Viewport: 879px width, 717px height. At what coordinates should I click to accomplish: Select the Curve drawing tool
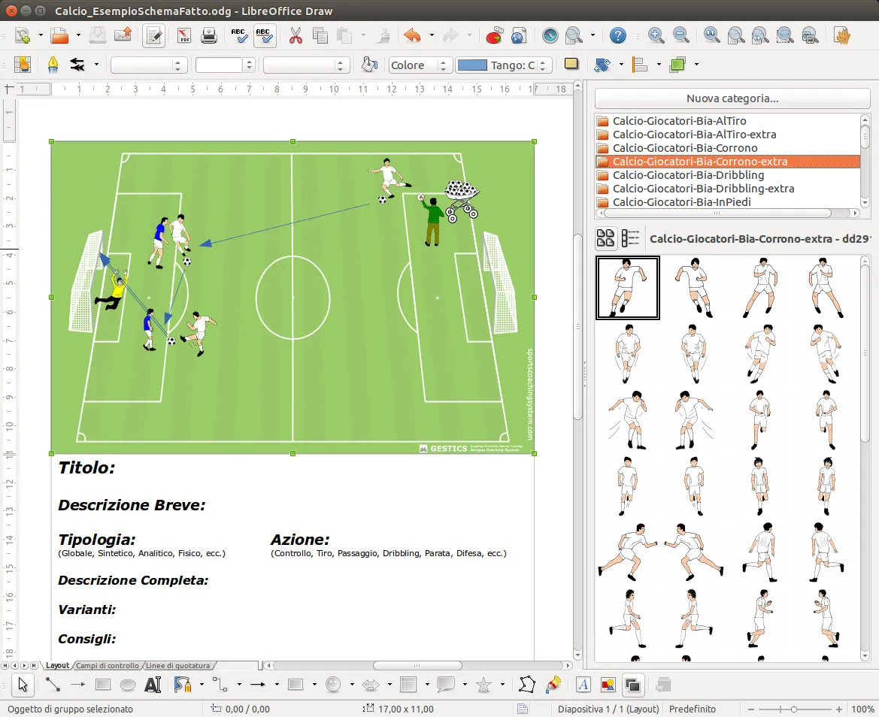pos(182,685)
